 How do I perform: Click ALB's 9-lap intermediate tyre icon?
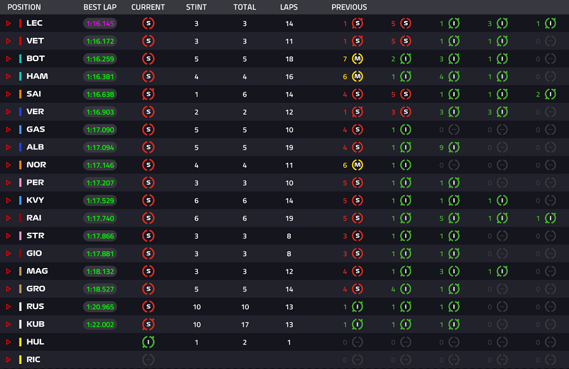click(x=454, y=148)
